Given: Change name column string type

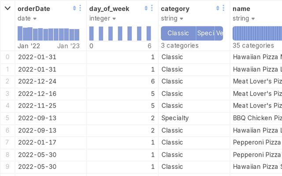Looking at the screenshot, I should pos(244,18).
